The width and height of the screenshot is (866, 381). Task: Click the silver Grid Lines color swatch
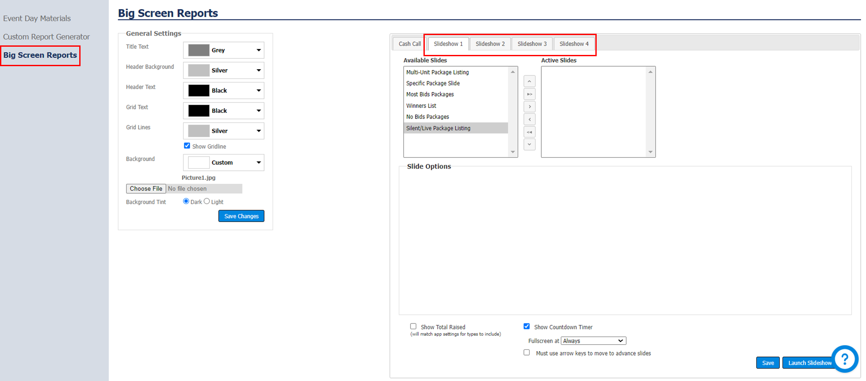[x=199, y=131]
